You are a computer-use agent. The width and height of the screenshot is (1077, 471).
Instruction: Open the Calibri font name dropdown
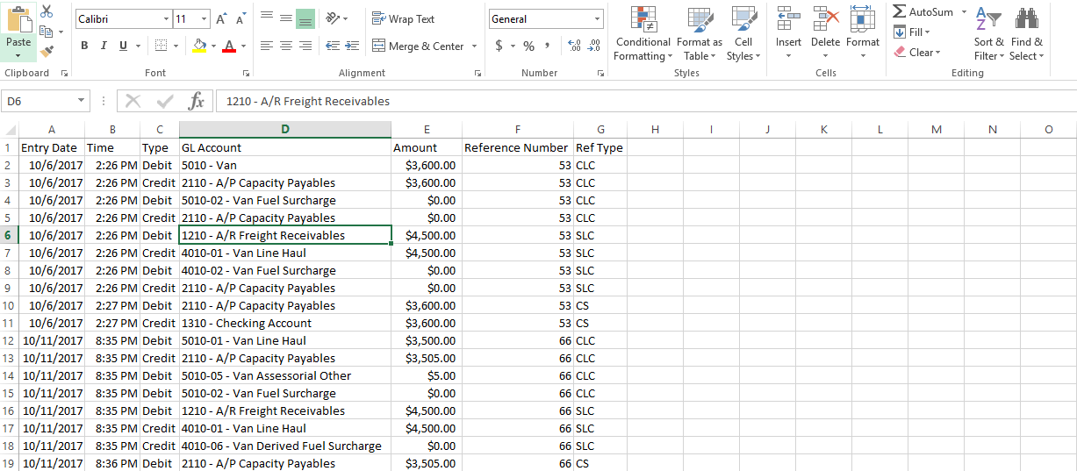coord(167,19)
